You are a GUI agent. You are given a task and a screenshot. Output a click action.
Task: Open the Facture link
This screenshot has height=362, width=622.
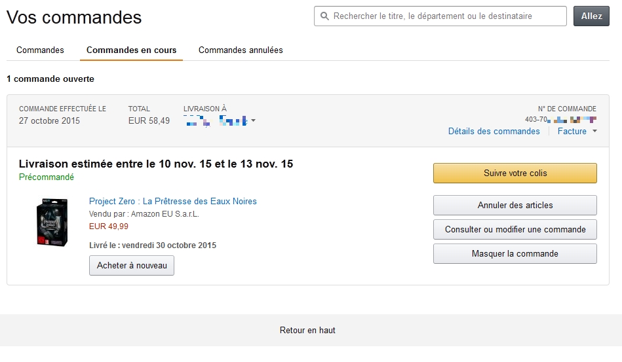572,131
